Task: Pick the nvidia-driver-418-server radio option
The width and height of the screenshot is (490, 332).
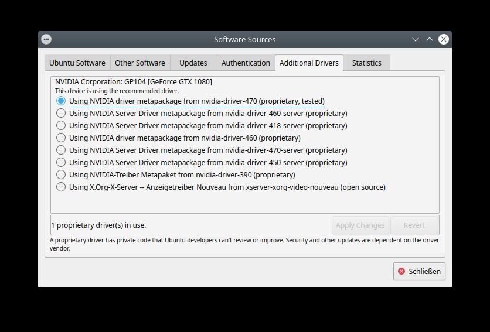Action: (x=61, y=125)
